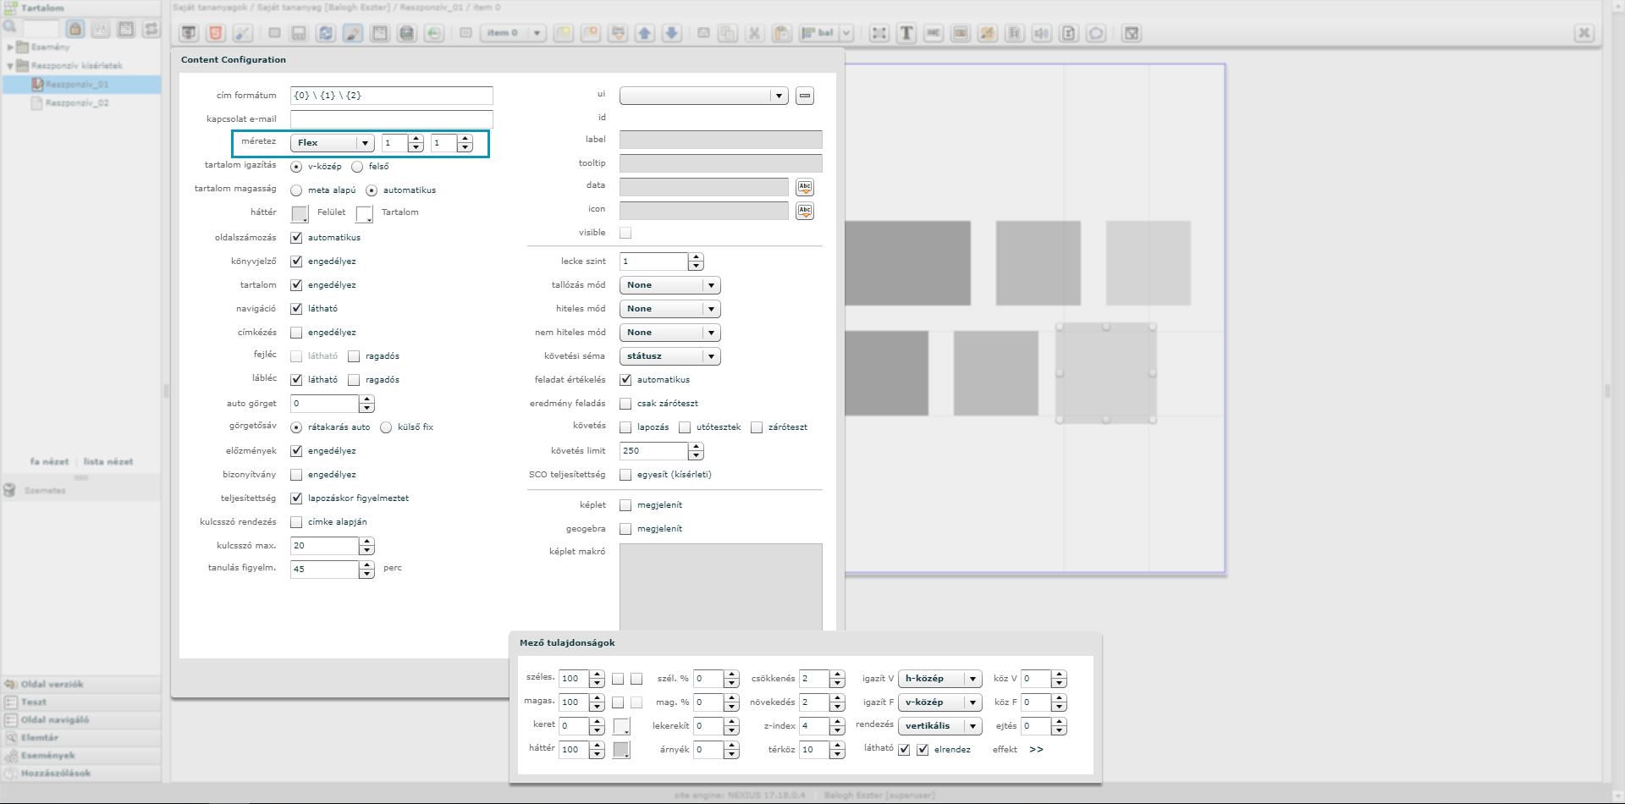Switch to lista nézet view
1625x804 pixels.
[107, 461]
